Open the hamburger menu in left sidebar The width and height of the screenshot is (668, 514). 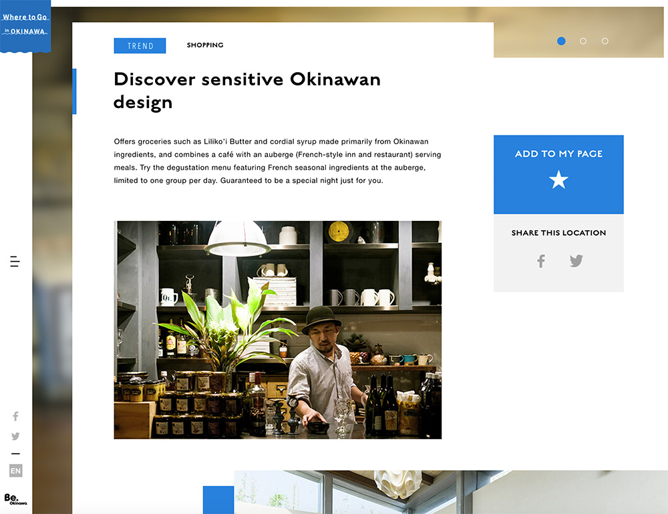[15, 262]
